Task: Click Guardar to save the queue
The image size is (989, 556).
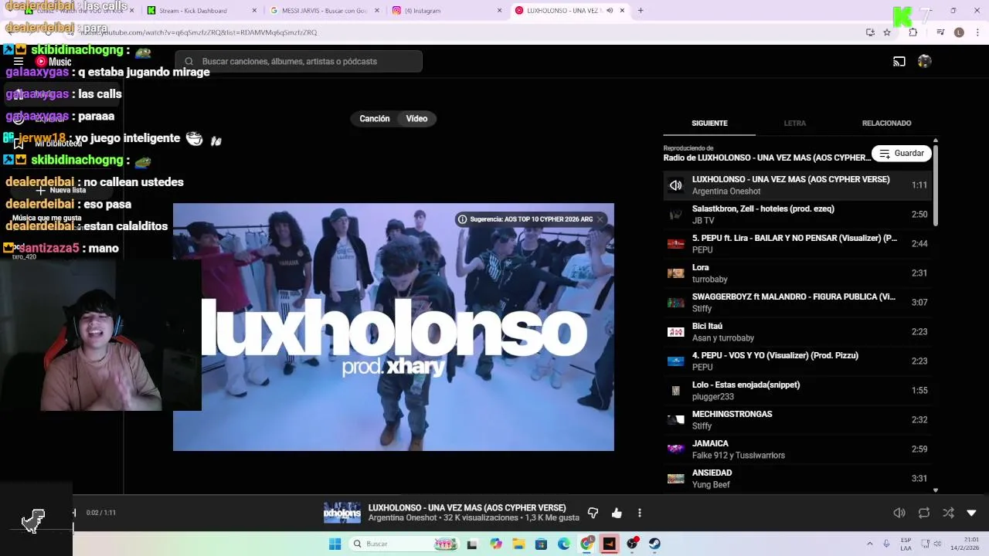Action: tap(902, 154)
